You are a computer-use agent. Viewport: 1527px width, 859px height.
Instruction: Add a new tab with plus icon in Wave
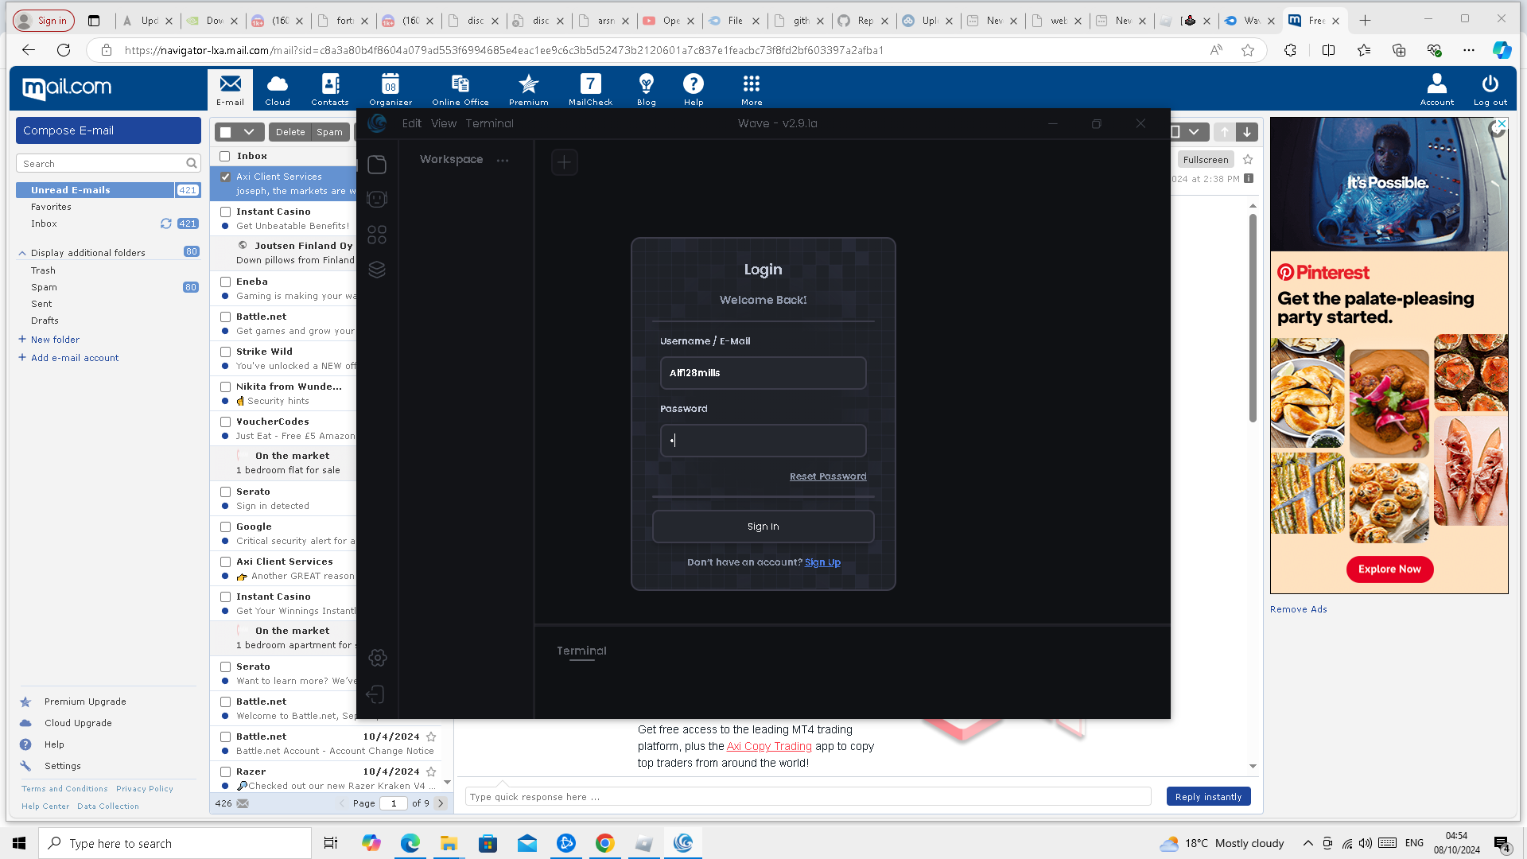565,162
